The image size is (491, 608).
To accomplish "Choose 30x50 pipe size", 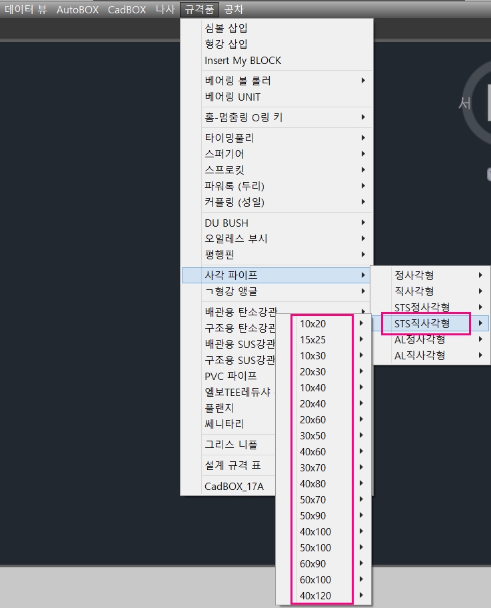I will click(x=324, y=435).
